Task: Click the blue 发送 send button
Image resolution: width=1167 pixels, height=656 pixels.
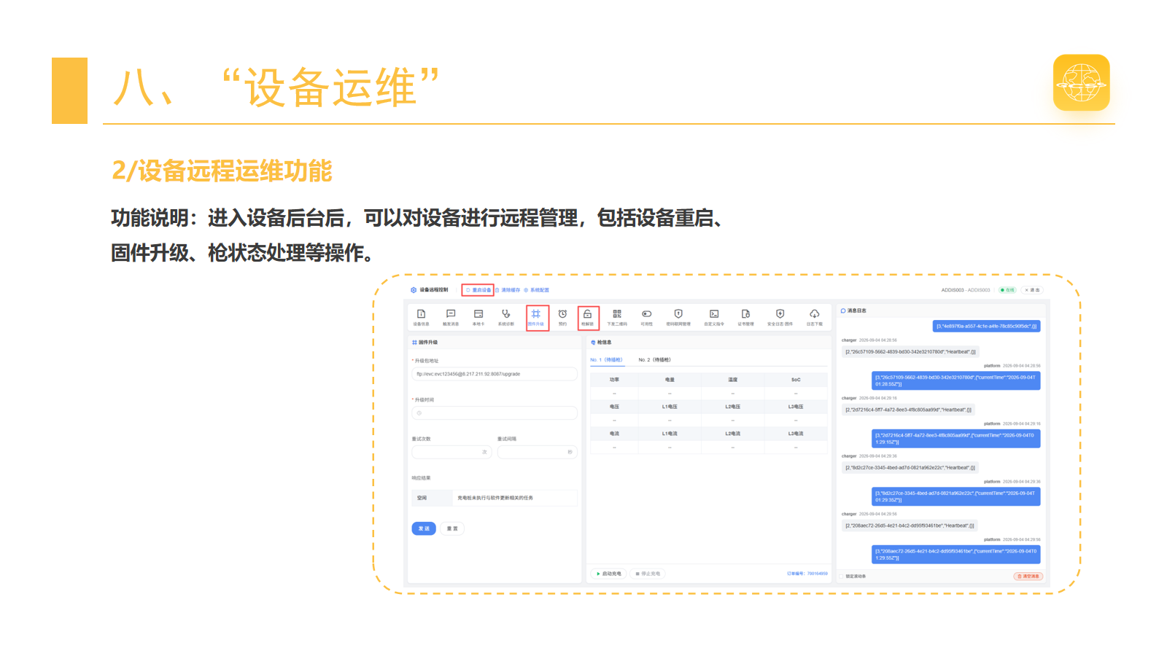Action: [424, 528]
